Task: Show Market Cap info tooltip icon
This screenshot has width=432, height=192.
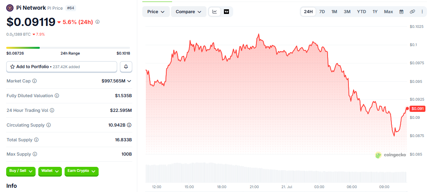Action: 34,81
